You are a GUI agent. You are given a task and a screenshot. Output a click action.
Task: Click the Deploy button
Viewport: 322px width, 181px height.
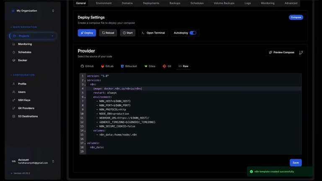(87, 33)
